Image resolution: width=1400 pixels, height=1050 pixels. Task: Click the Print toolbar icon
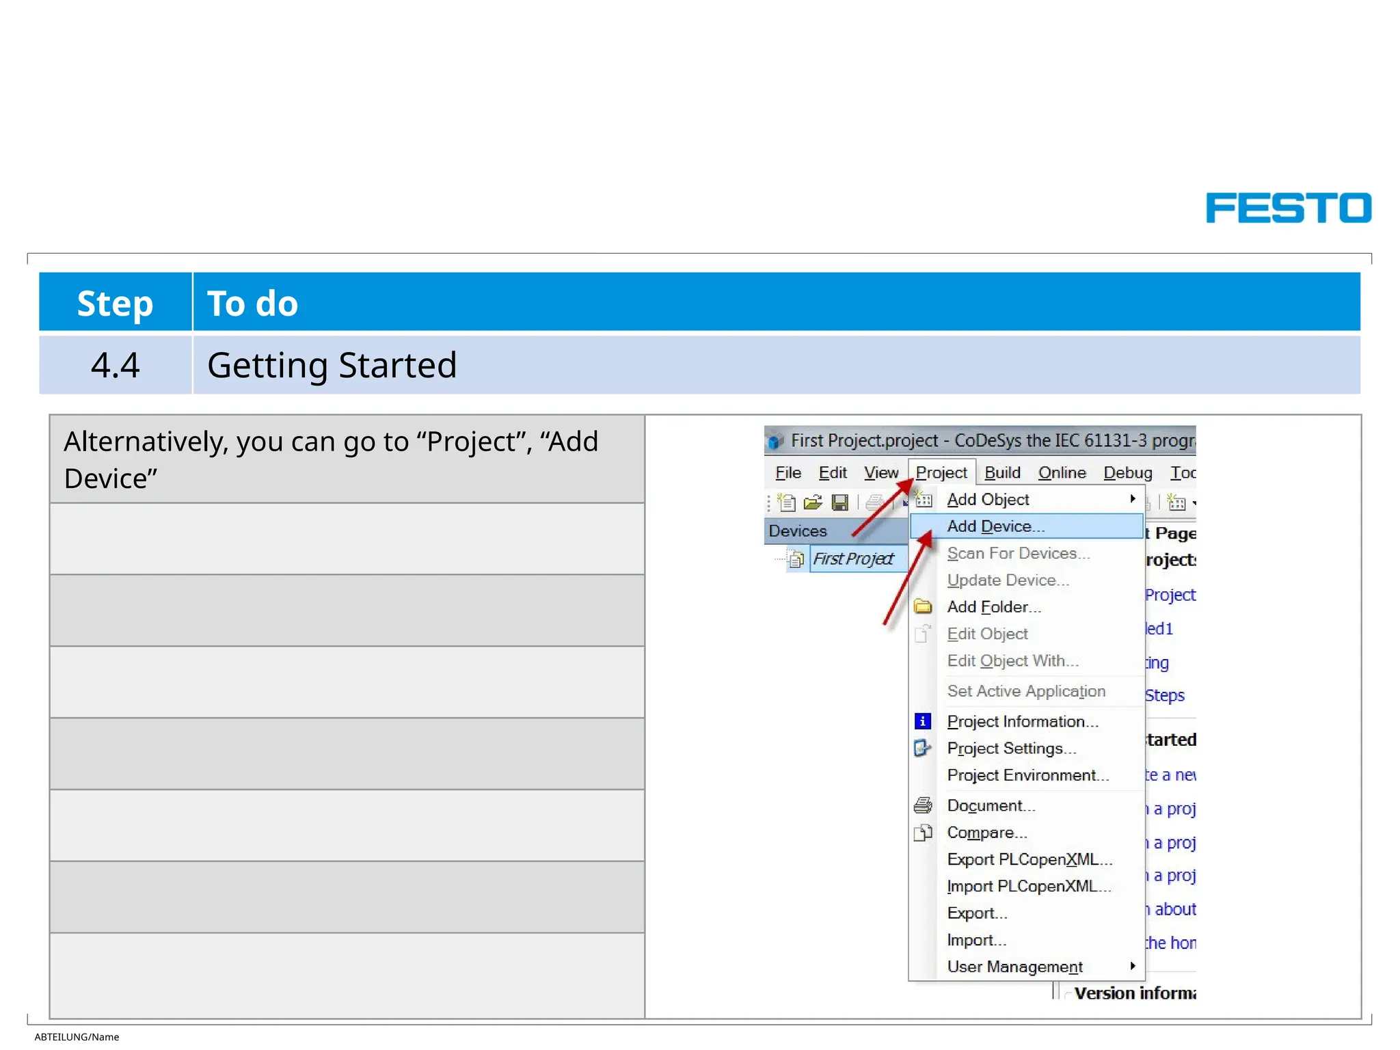tap(874, 503)
